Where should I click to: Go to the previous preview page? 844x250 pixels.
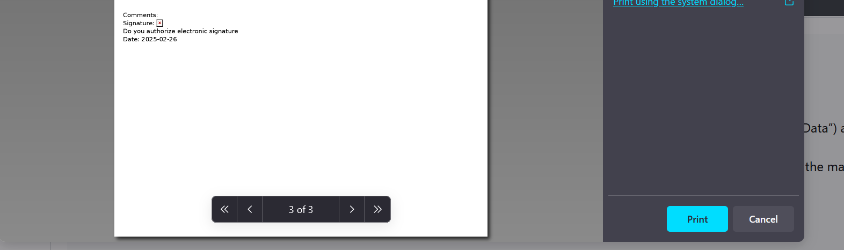click(x=250, y=209)
